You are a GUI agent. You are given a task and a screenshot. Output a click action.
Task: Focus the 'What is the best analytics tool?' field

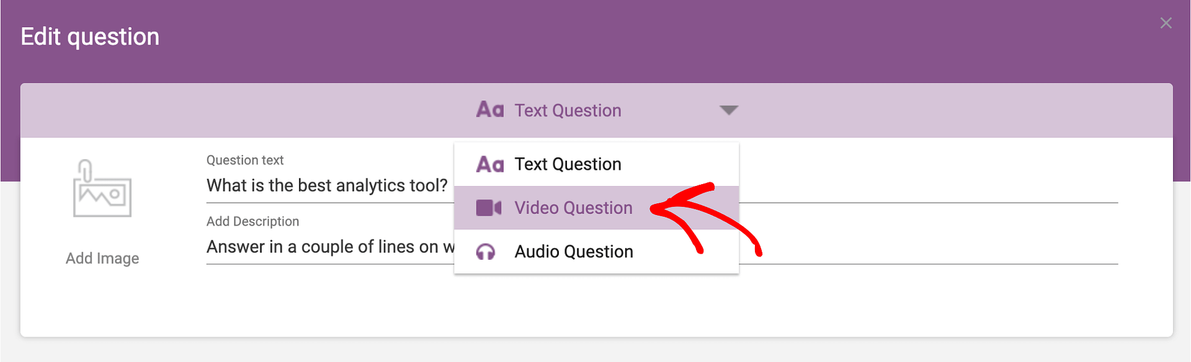[327, 186]
